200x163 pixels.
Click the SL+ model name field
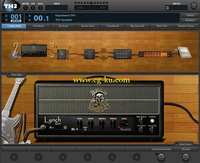56,127
